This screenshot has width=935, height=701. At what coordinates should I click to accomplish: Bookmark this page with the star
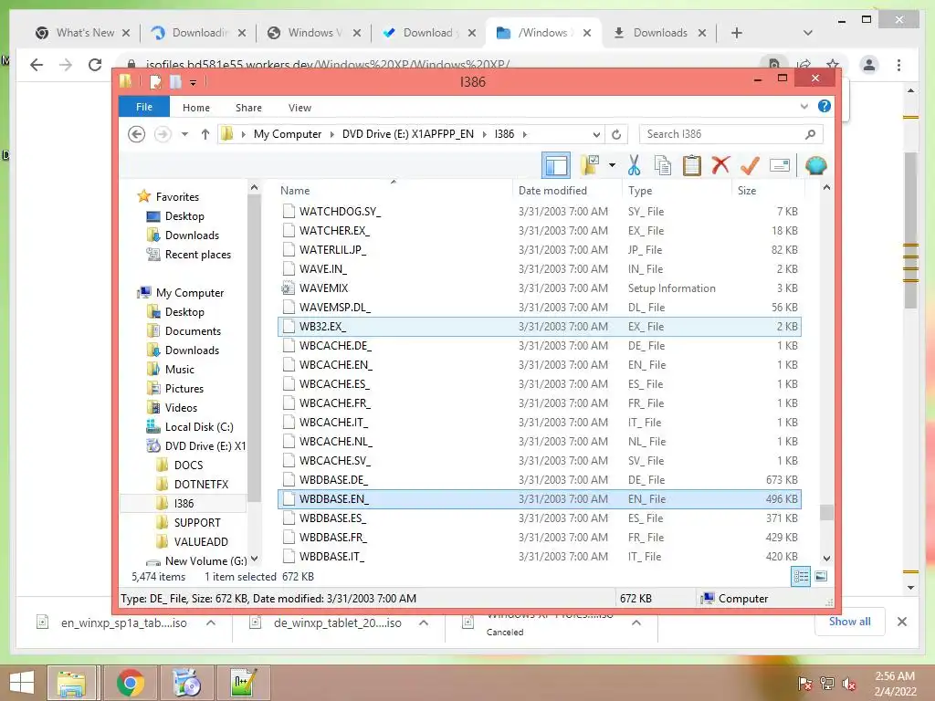point(833,65)
